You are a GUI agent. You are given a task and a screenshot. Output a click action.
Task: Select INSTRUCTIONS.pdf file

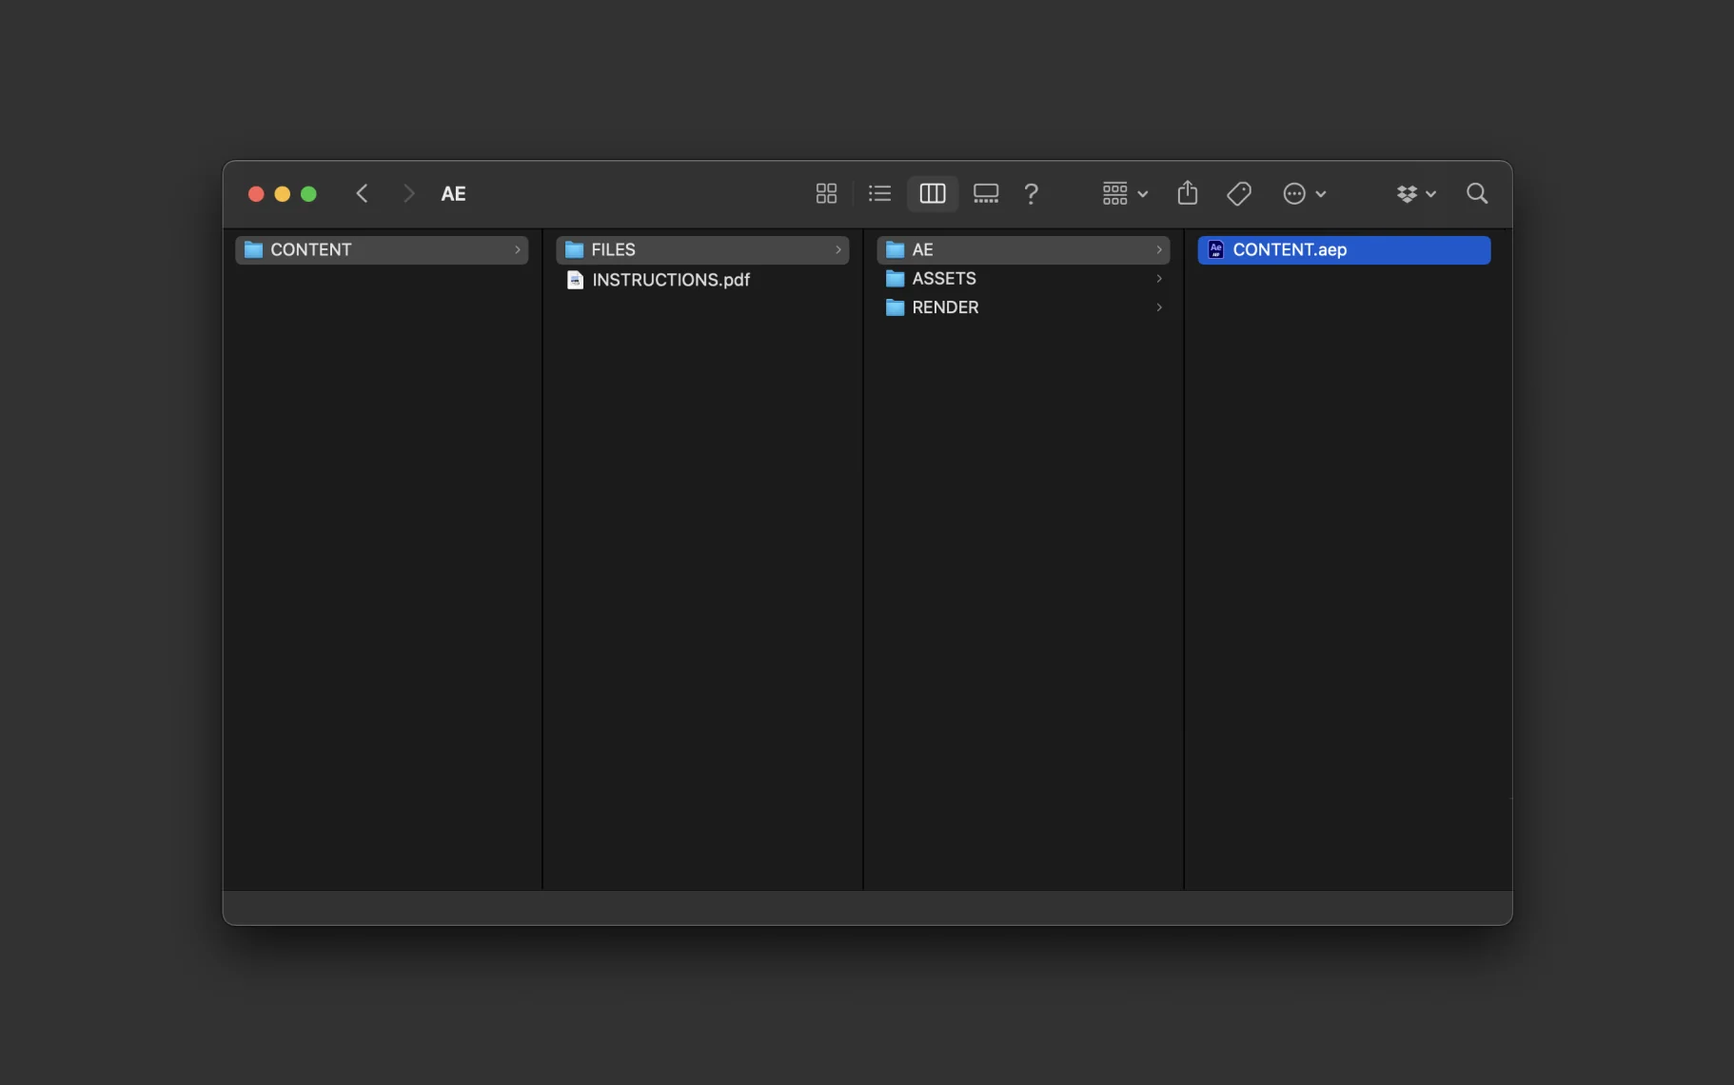pos(670,280)
